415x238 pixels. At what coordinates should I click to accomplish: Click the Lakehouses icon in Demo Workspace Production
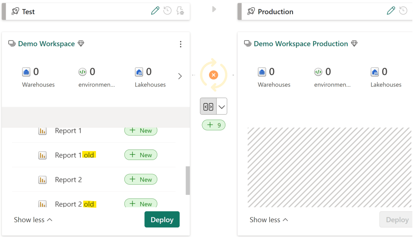(375, 72)
